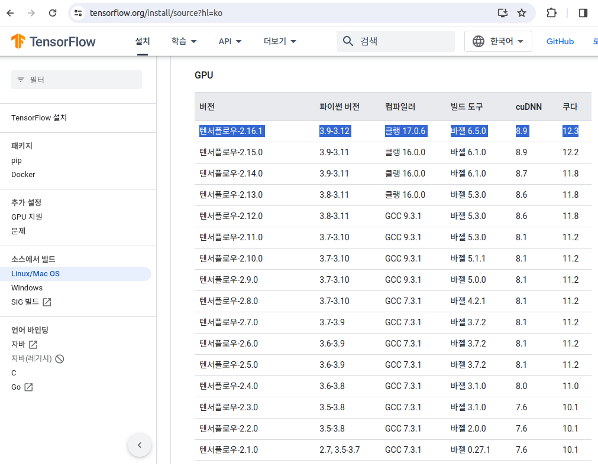This screenshot has width=598, height=464.
Task: Click the globe language icon
Action: click(x=479, y=41)
